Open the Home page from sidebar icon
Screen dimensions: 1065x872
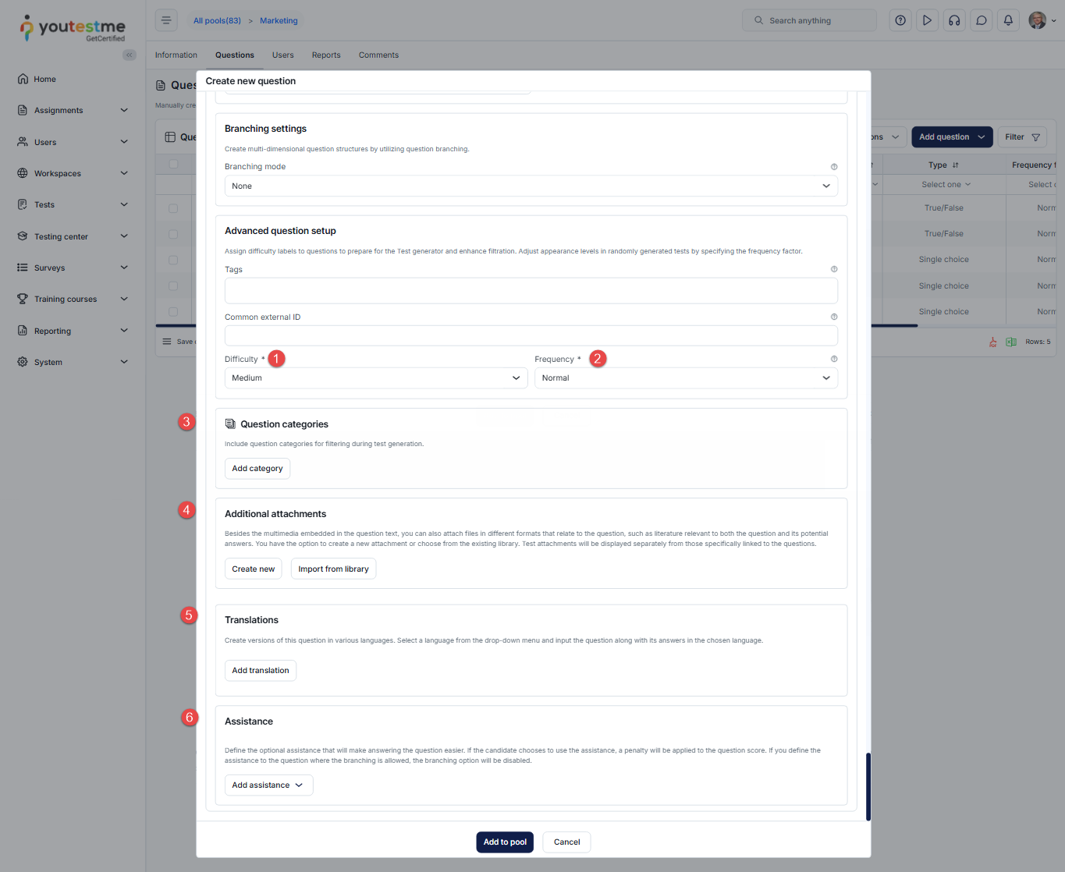[23, 79]
